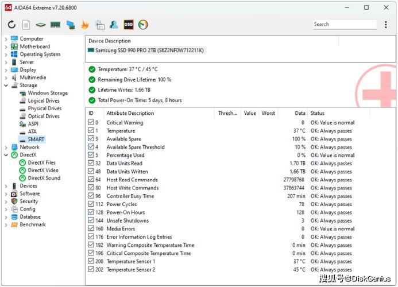
Task: Open the benchmark gauge toolbar icon
Action: [x=143, y=25]
